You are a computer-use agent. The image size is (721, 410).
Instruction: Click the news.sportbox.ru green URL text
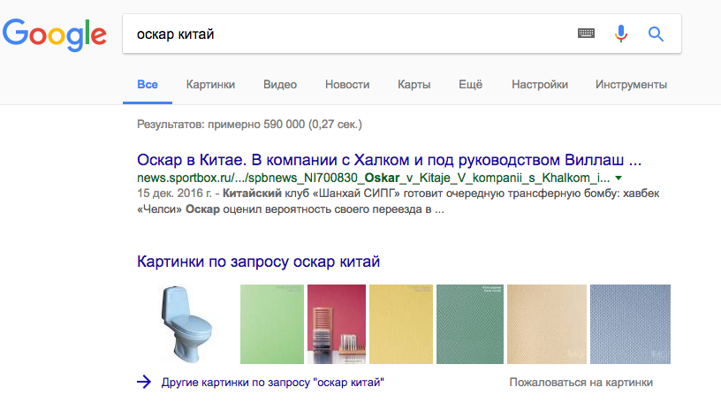tap(374, 178)
